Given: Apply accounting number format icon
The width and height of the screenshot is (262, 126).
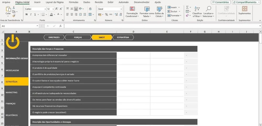Looking at the screenshot, I should click(x=100, y=15).
